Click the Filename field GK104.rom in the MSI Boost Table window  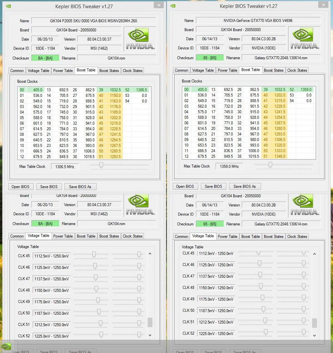pos(116,58)
